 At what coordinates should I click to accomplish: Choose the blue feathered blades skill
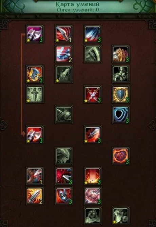[93, 34]
